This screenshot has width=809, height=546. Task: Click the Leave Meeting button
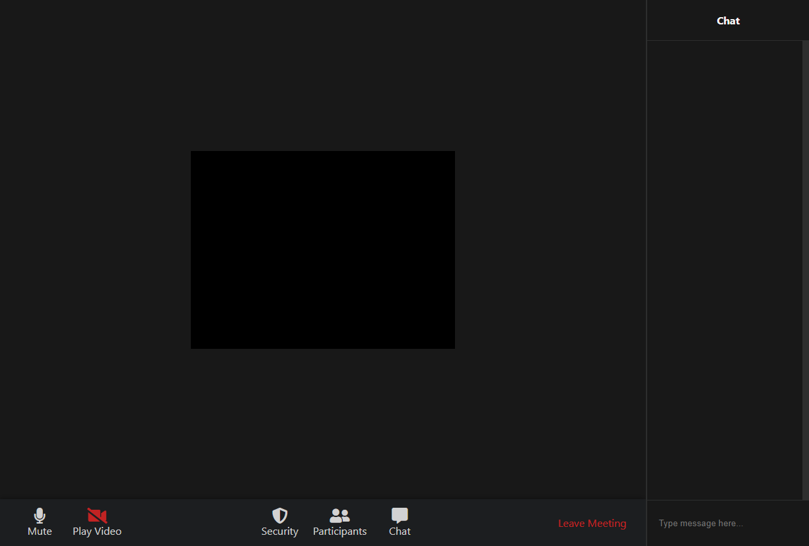click(592, 523)
